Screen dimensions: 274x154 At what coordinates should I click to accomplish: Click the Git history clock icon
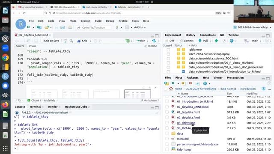pyautogui.click(x=224, y=41)
